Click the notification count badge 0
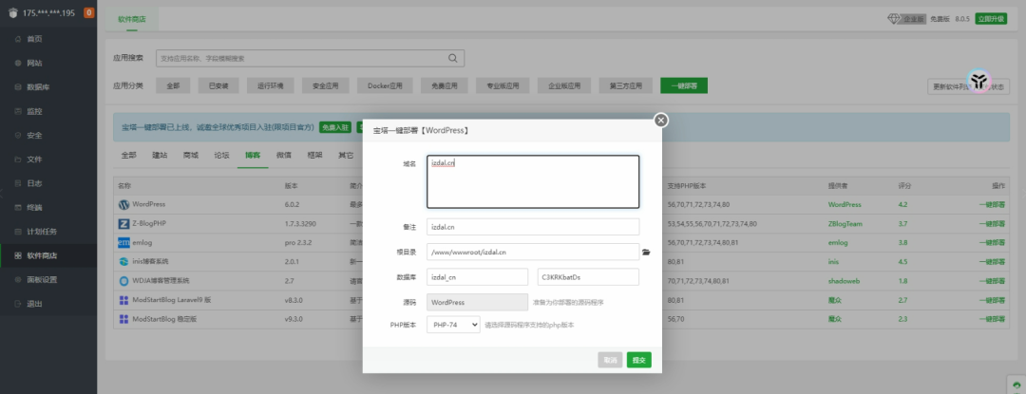The width and height of the screenshot is (1026, 394). [89, 12]
